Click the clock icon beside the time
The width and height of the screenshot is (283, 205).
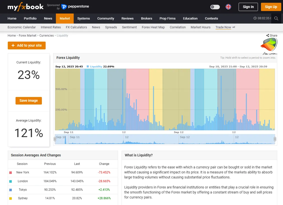pos(255,18)
